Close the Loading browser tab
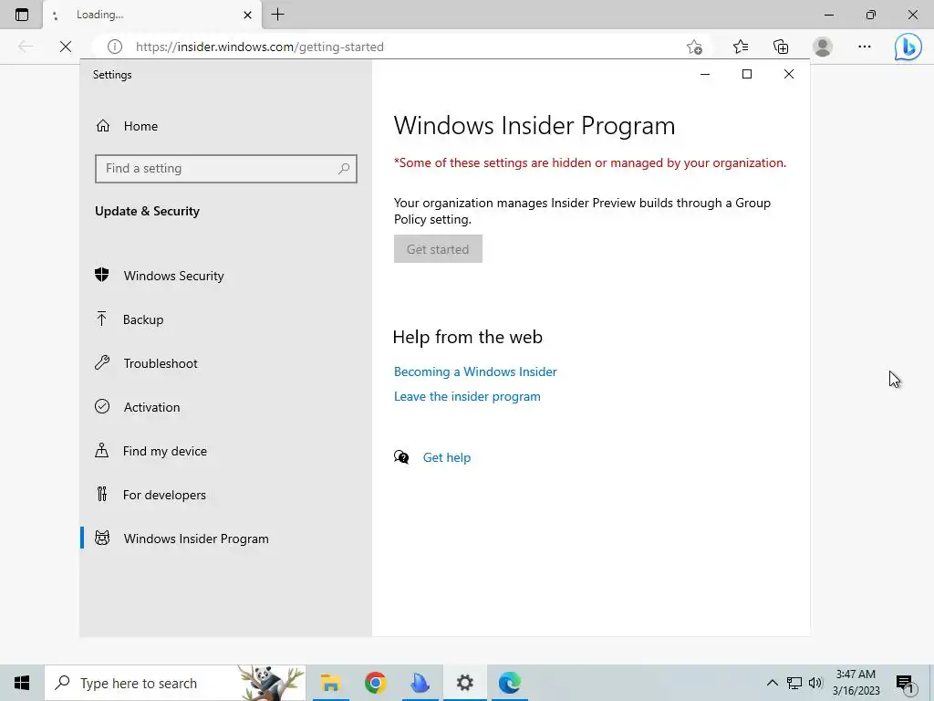 click(248, 15)
